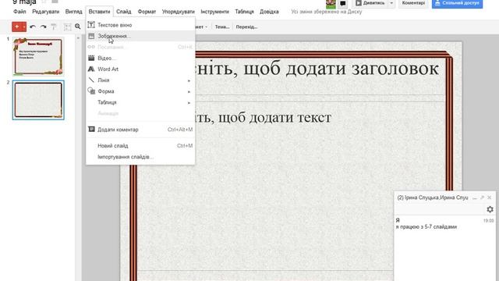Click the blue Спільний доступ button

(x=457, y=3)
